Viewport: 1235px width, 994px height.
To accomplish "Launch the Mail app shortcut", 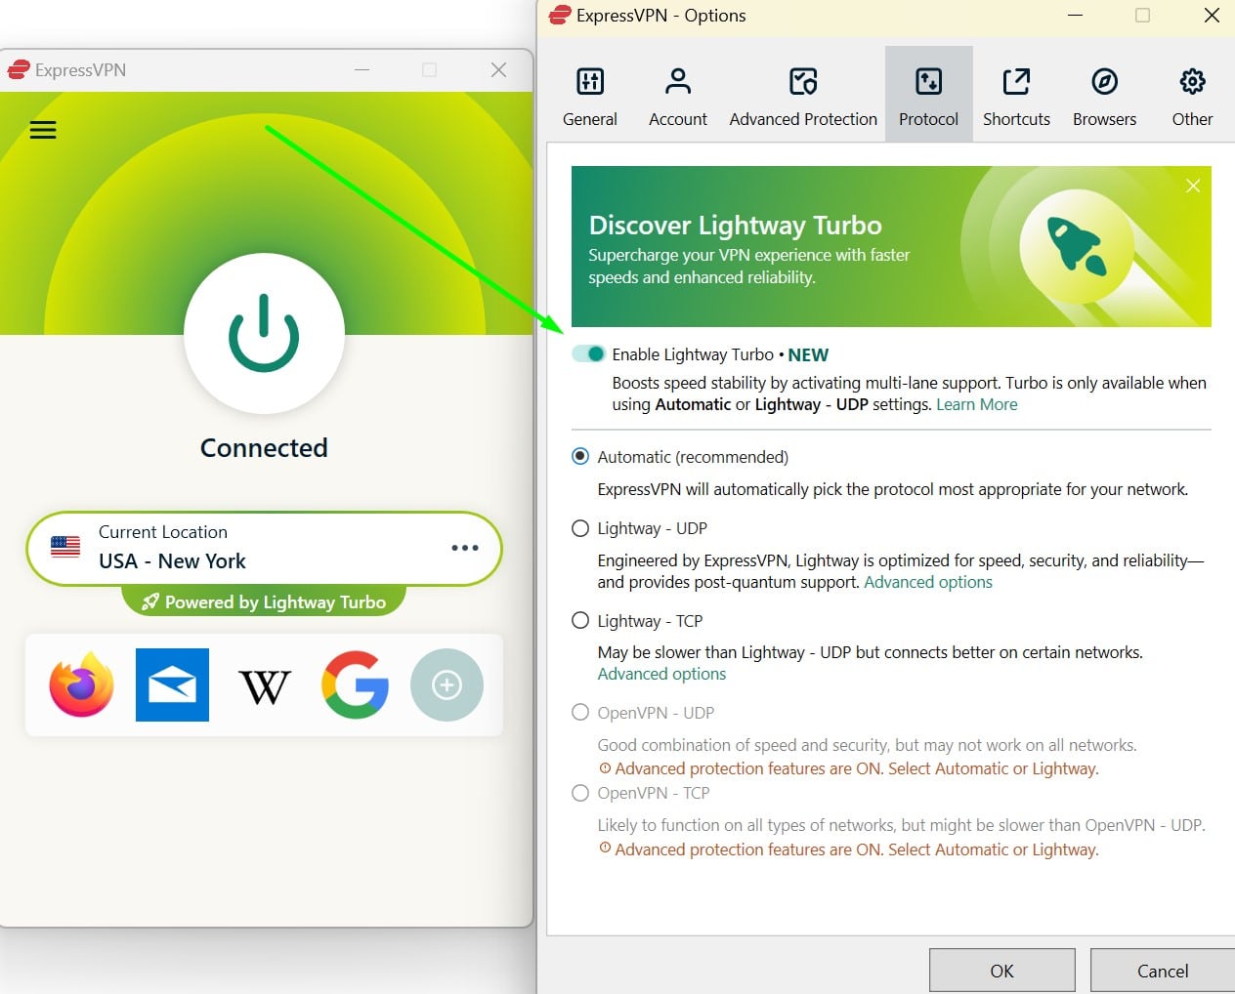I will [x=172, y=684].
